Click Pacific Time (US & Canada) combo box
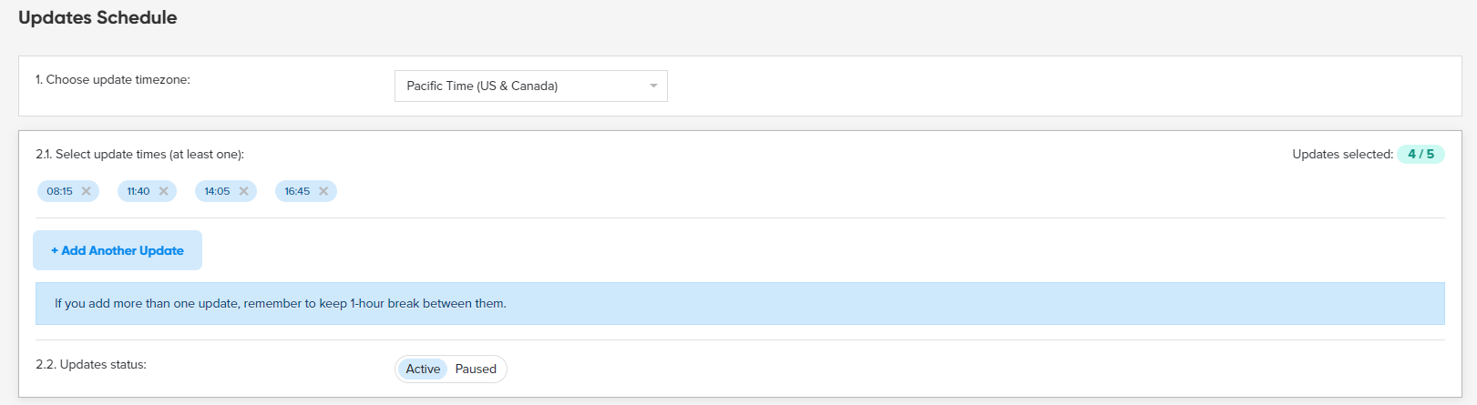The height and width of the screenshot is (405, 1477). [x=519, y=86]
